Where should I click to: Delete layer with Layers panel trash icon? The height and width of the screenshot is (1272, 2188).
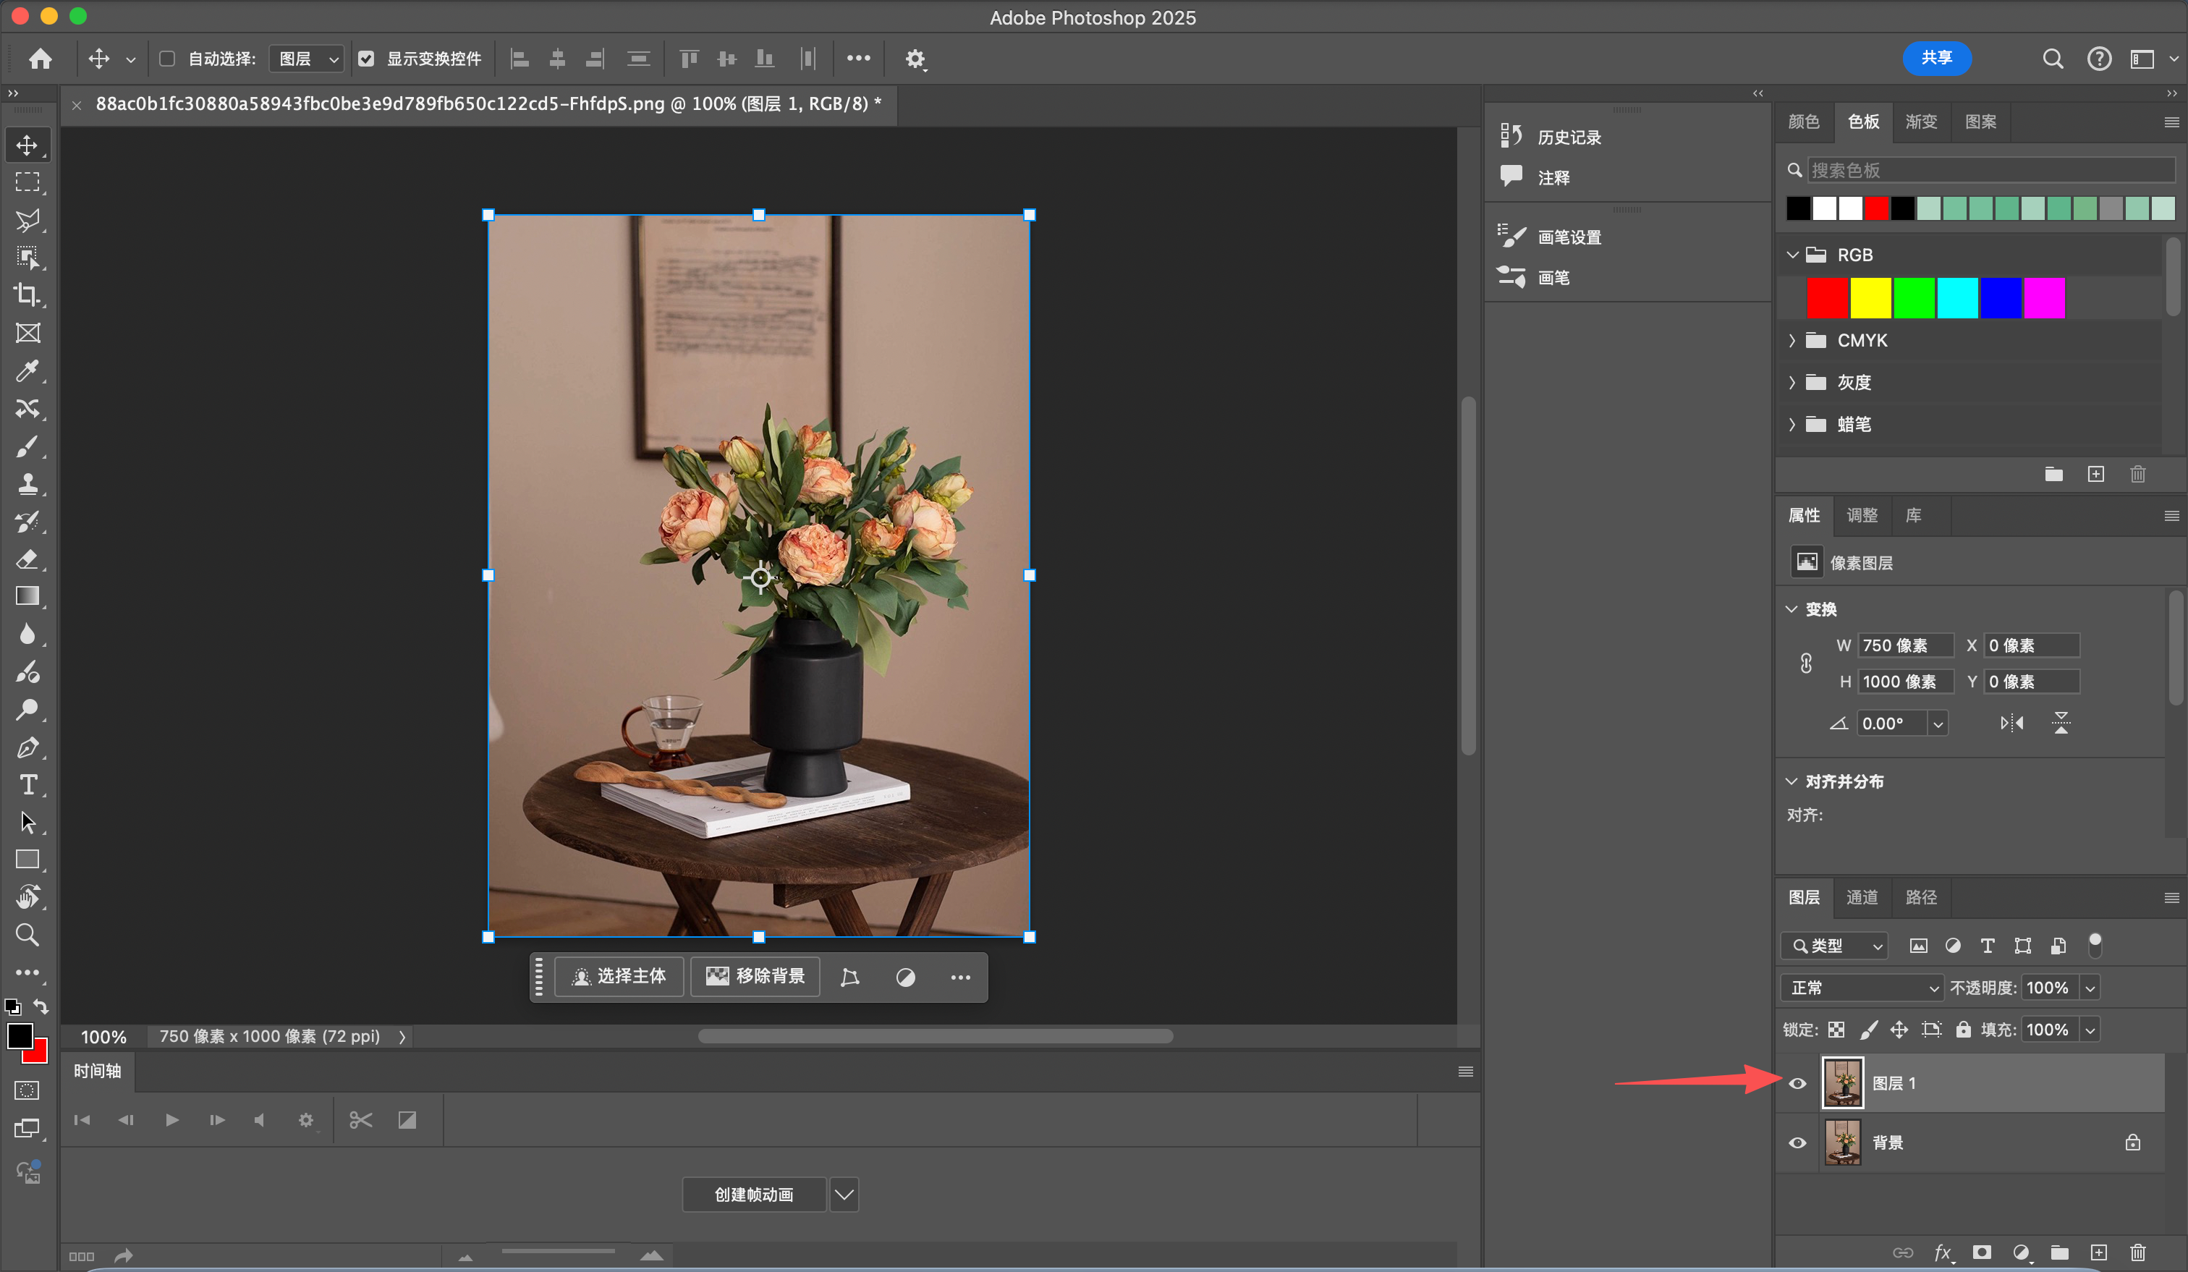point(2137,1252)
